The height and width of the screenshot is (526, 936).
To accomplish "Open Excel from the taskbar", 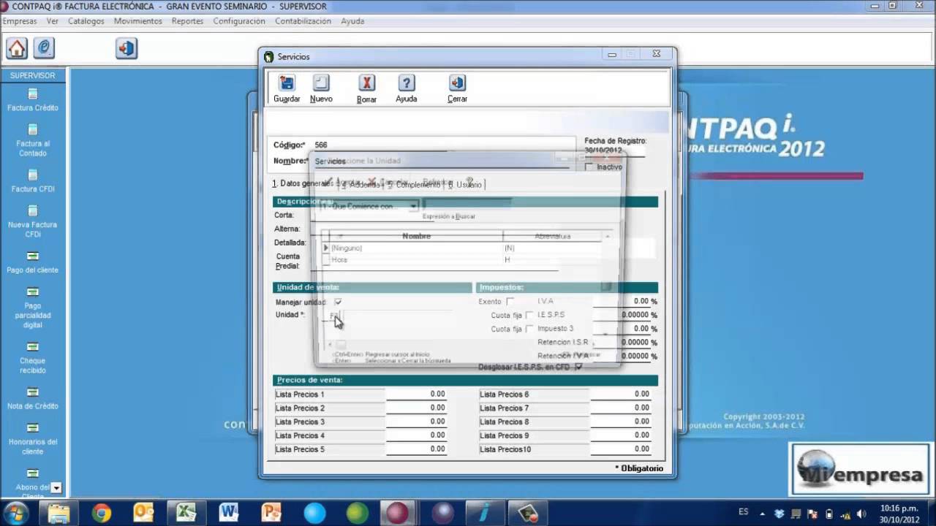I will click(186, 513).
